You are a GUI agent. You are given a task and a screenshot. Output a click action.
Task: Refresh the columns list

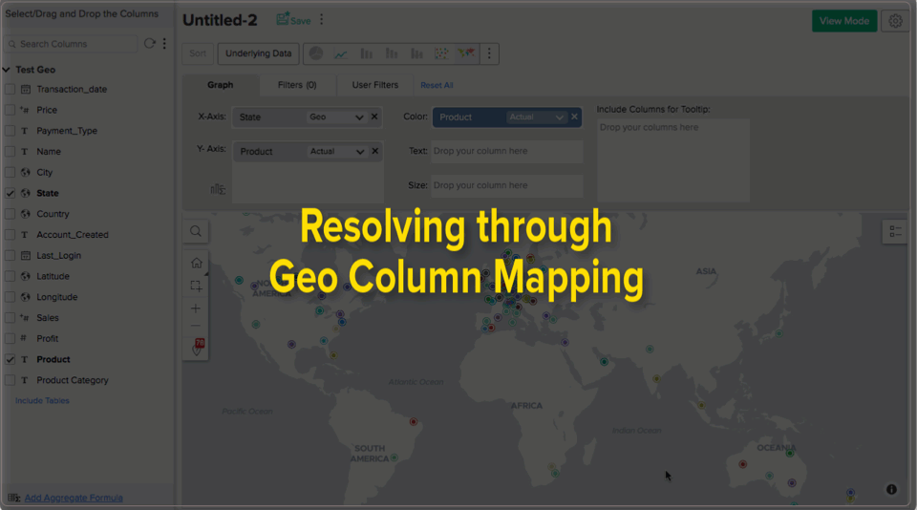pos(149,44)
